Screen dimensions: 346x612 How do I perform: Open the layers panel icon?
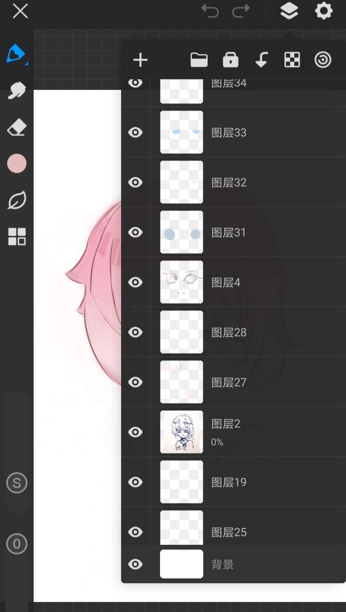[x=289, y=11]
